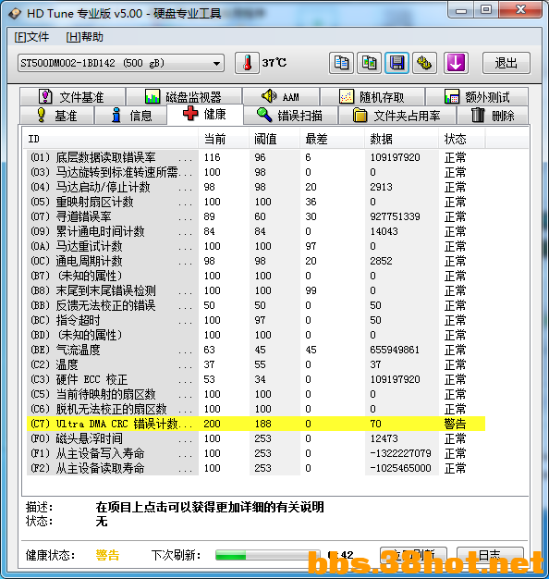Click the 最差 column header
This screenshot has width=549, height=579.
click(332, 139)
